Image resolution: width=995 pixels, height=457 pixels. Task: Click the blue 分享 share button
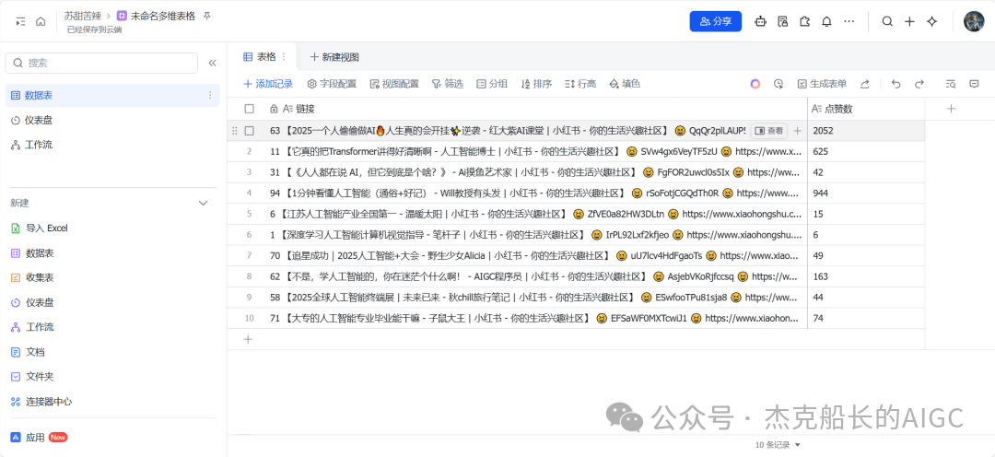[x=716, y=21]
